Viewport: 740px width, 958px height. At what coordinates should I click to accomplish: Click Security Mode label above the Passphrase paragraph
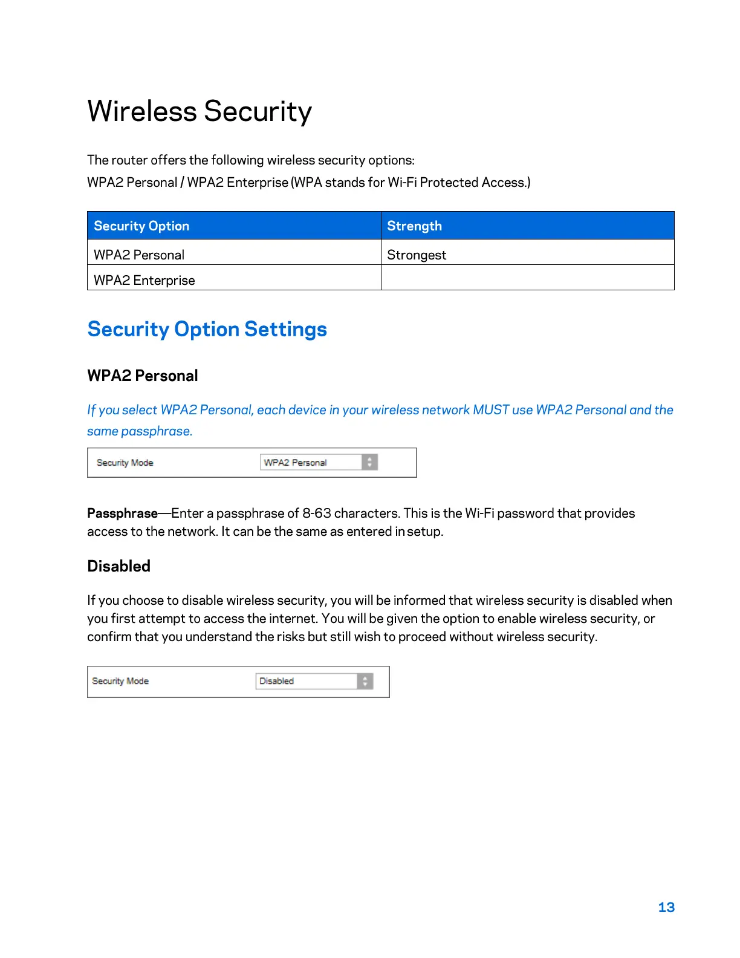coord(125,463)
